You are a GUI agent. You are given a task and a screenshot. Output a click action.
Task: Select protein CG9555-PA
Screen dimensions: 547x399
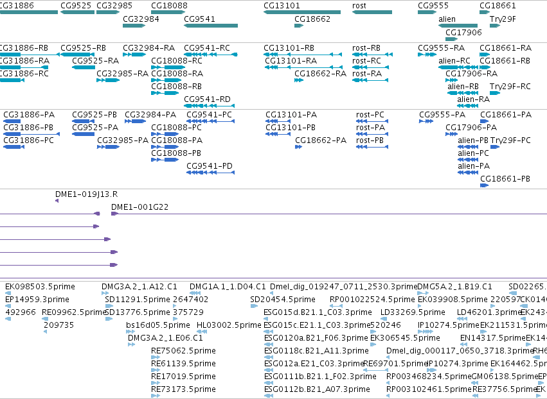coord(426,121)
